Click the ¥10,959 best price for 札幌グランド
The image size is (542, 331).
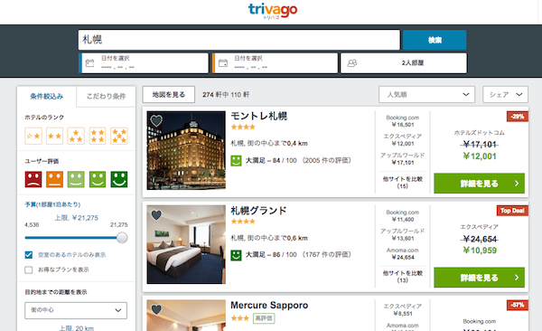click(x=480, y=251)
